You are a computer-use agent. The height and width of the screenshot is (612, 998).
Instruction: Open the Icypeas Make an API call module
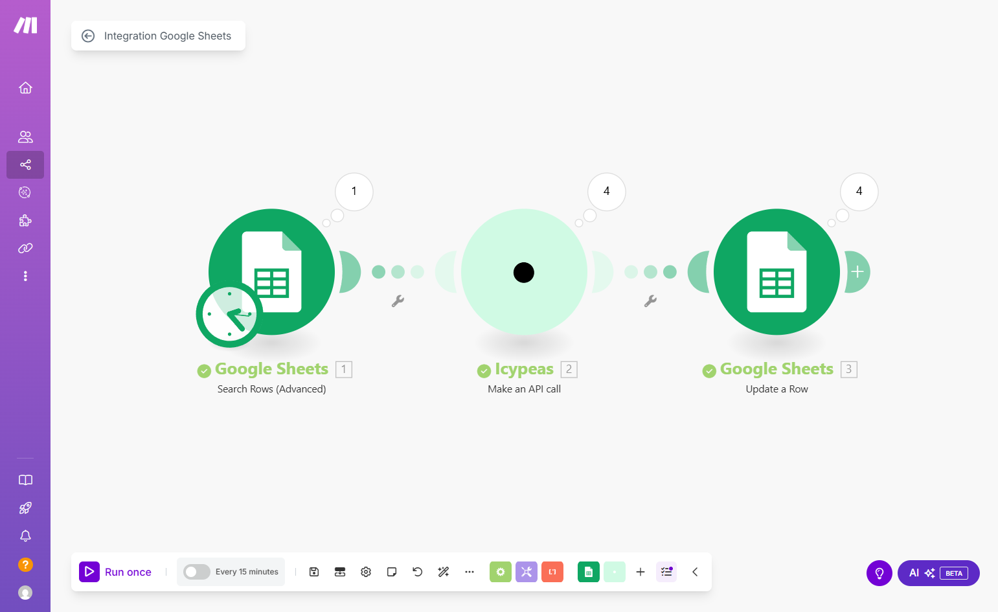(x=524, y=272)
